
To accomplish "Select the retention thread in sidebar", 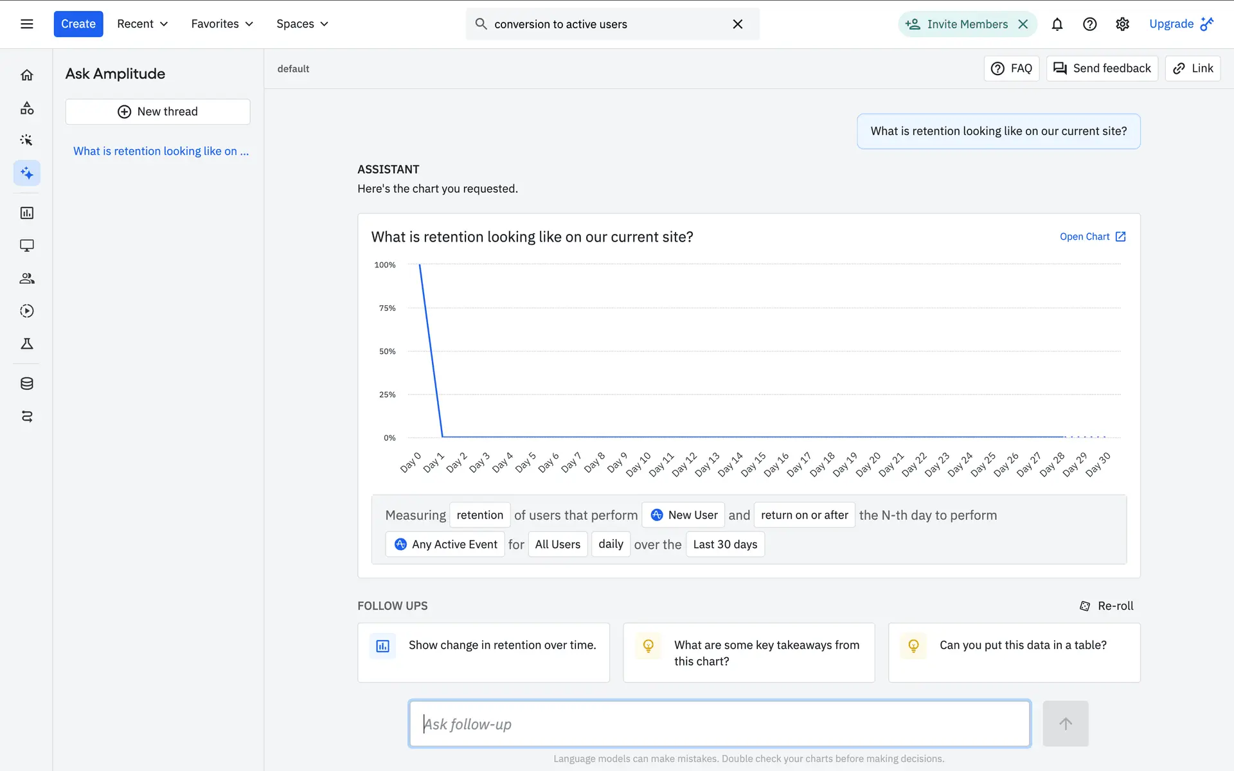I will click(x=161, y=151).
